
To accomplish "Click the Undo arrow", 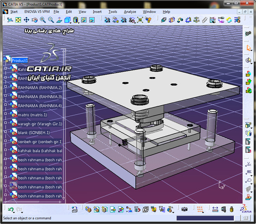I will [11, 209].
